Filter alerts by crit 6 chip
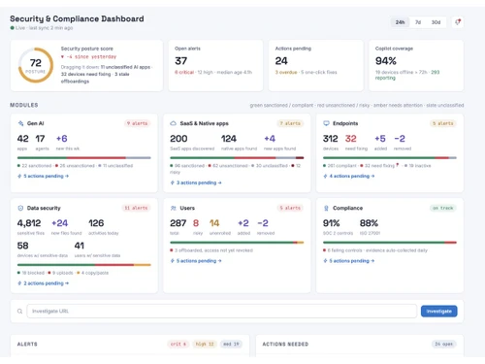This screenshot has height=364, width=485. 178,344
